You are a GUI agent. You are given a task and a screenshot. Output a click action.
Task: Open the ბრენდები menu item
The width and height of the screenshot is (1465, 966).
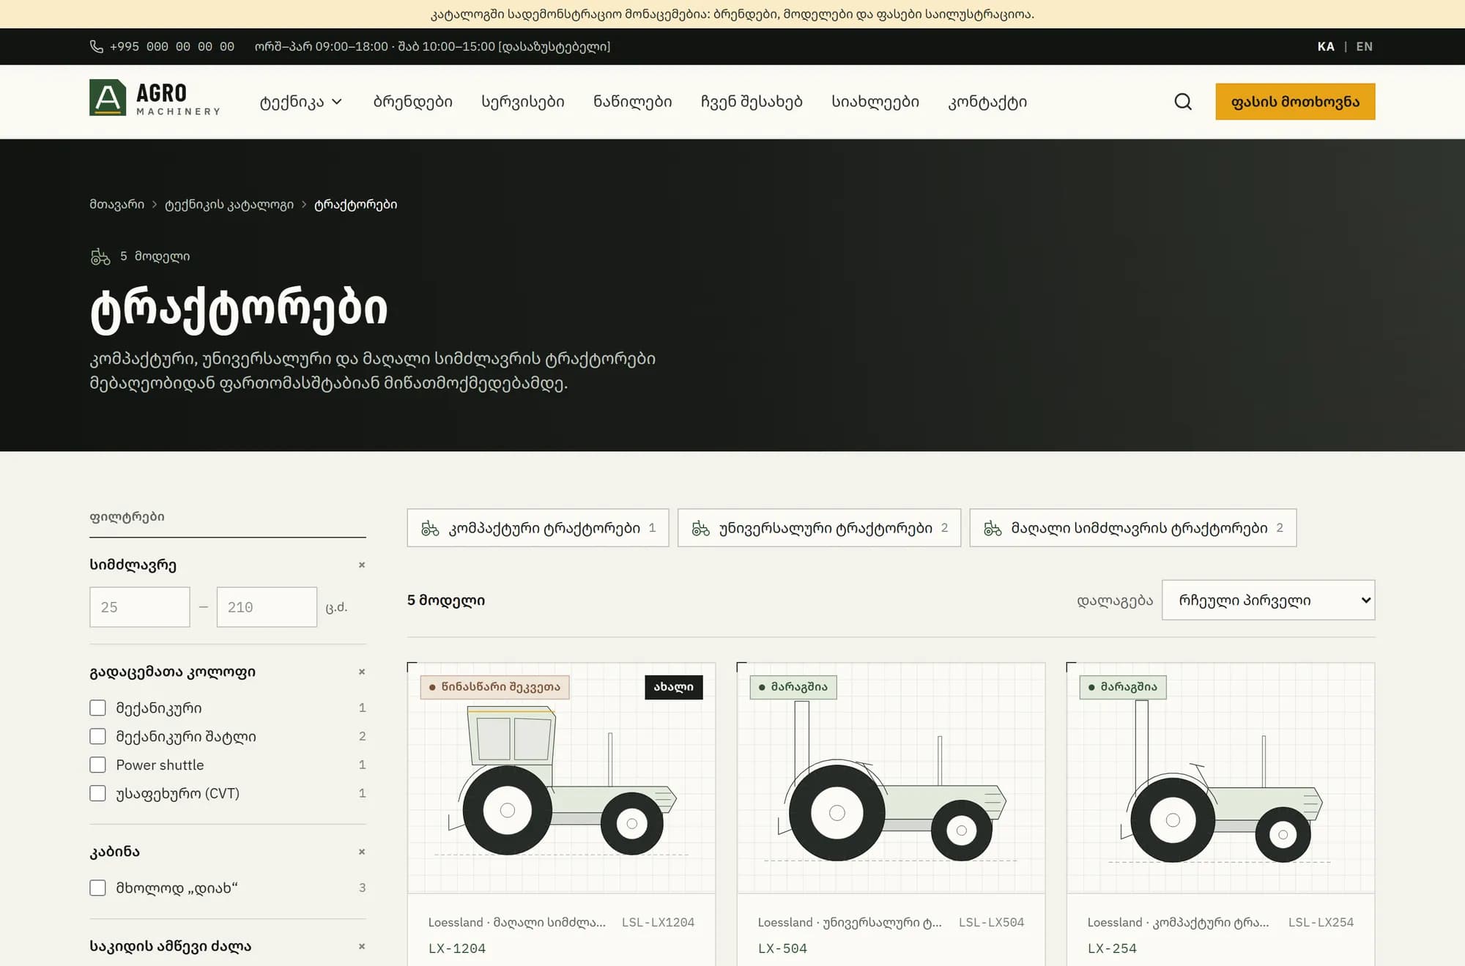pyautogui.click(x=412, y=102)
